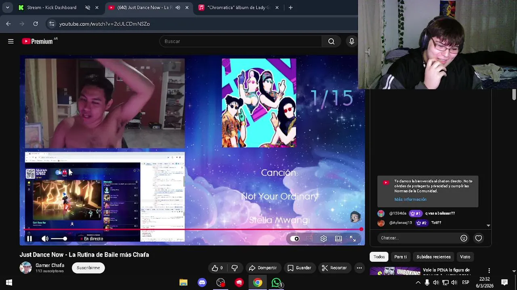Open player settings gear

[324, 239]
